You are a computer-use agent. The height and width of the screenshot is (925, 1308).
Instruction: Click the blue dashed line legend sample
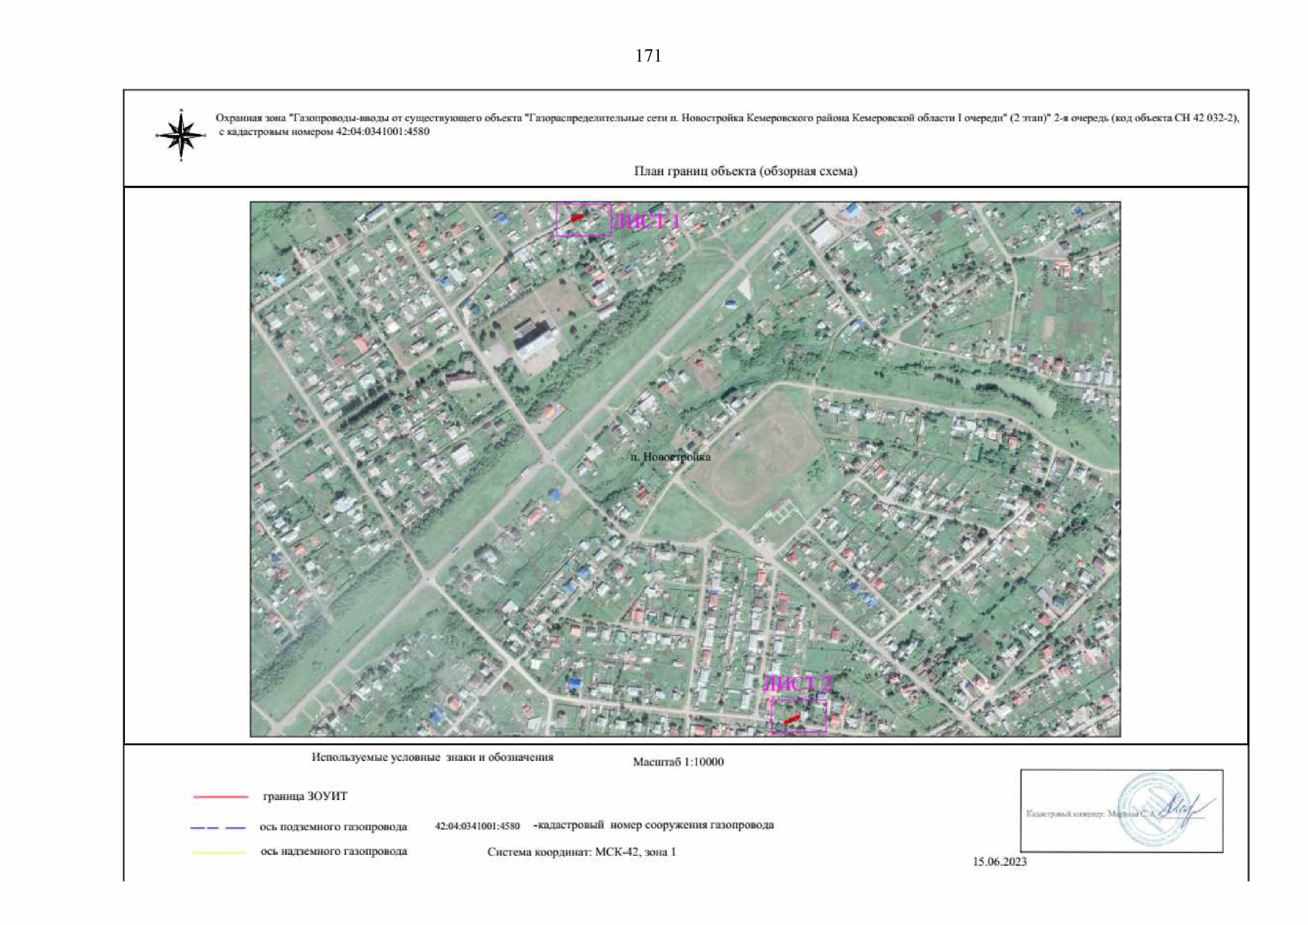218,828
